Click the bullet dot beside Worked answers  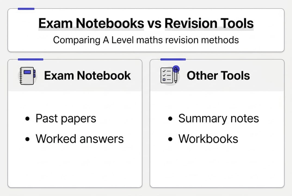point(27,139)
